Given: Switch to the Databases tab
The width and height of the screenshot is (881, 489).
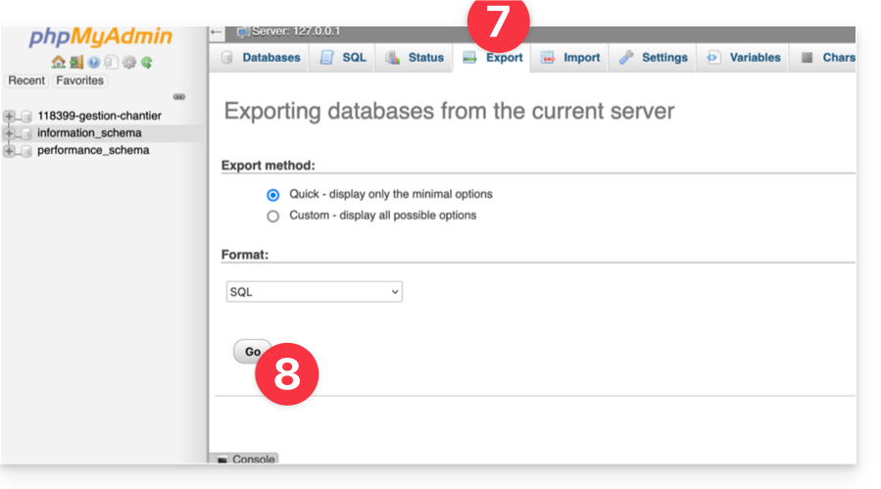Looking at the screenshot, I should click(x=262, y=58).
